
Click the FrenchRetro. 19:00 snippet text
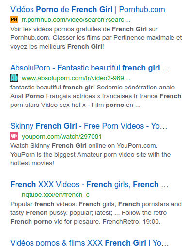[131, 222]
